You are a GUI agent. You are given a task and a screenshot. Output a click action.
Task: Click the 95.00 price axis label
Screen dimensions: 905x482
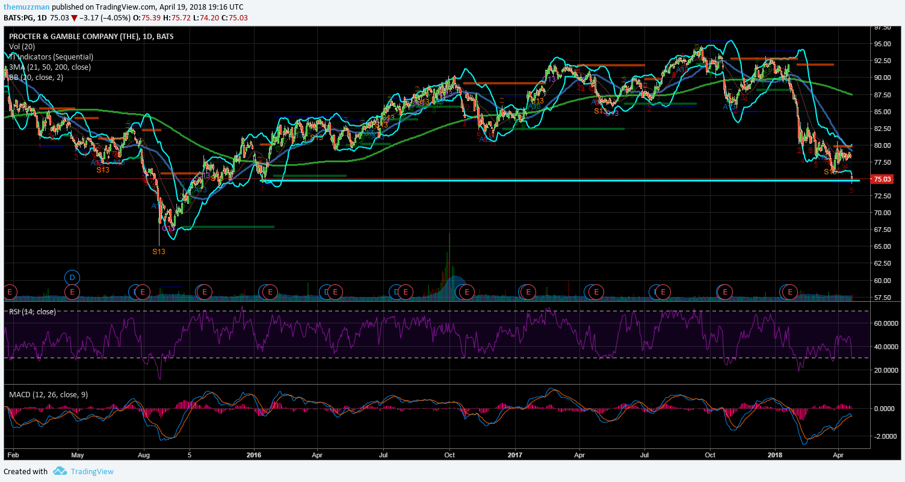pyautogui.click(x=882, y=44)
